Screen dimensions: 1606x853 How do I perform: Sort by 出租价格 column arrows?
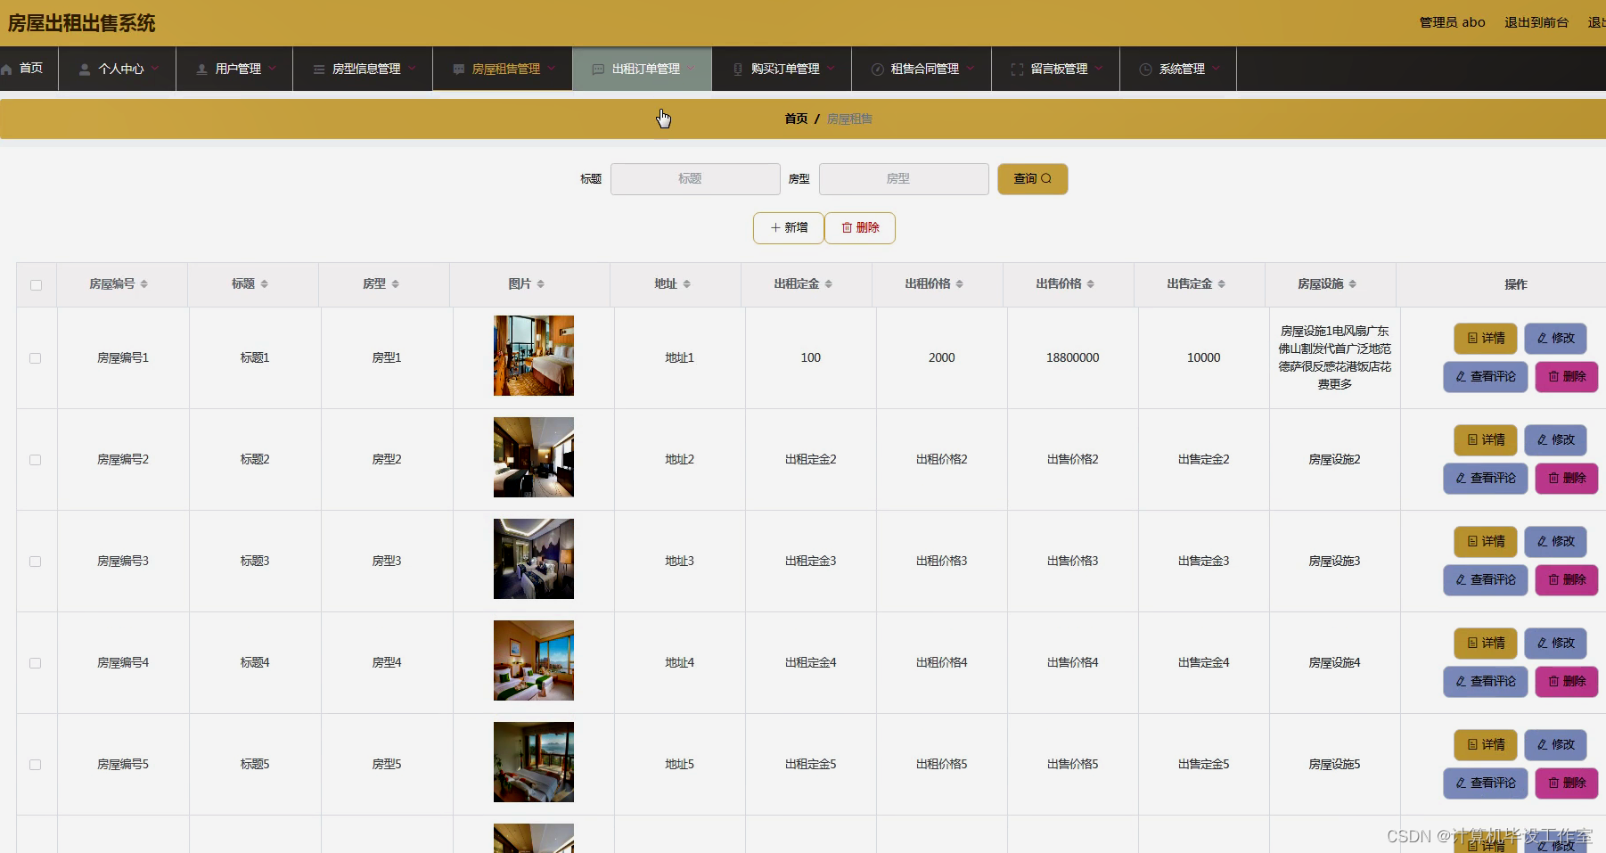(960, 283)
